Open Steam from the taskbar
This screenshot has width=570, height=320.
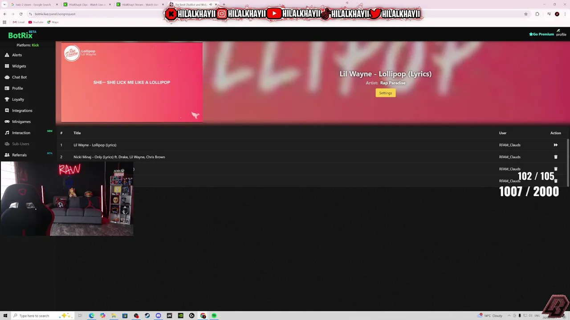click(147, 316)
